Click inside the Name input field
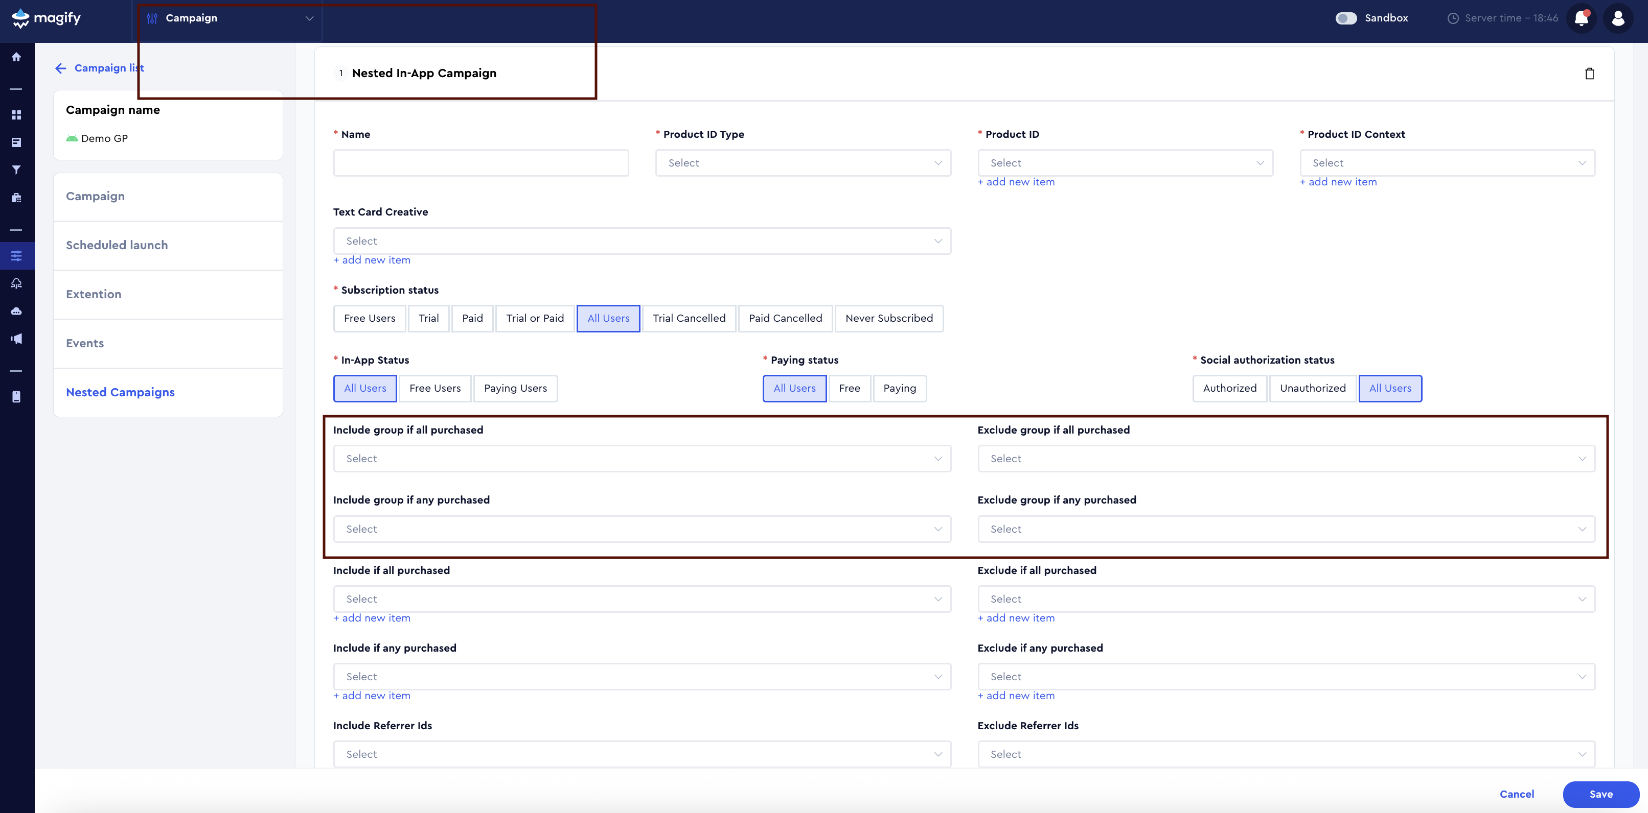Image resolution: width=1648 pixels, height=813 pixels. tap(480, 162)
